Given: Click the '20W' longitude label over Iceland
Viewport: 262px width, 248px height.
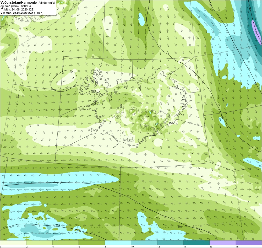Looking at the screenshot, I should click(x=121, y=106).
